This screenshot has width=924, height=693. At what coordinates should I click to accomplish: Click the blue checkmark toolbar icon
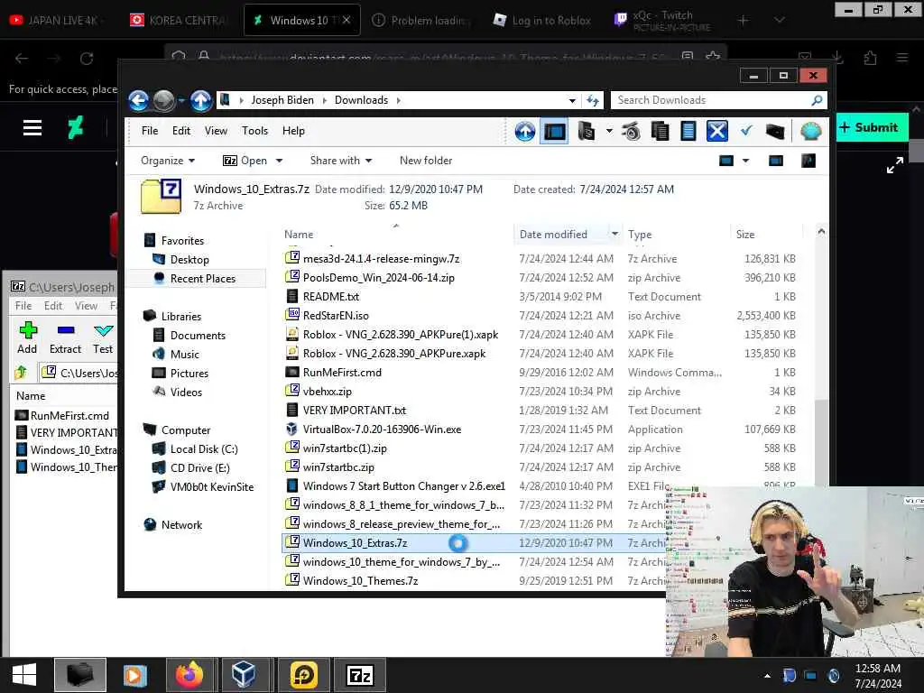[x=746, y=130]
